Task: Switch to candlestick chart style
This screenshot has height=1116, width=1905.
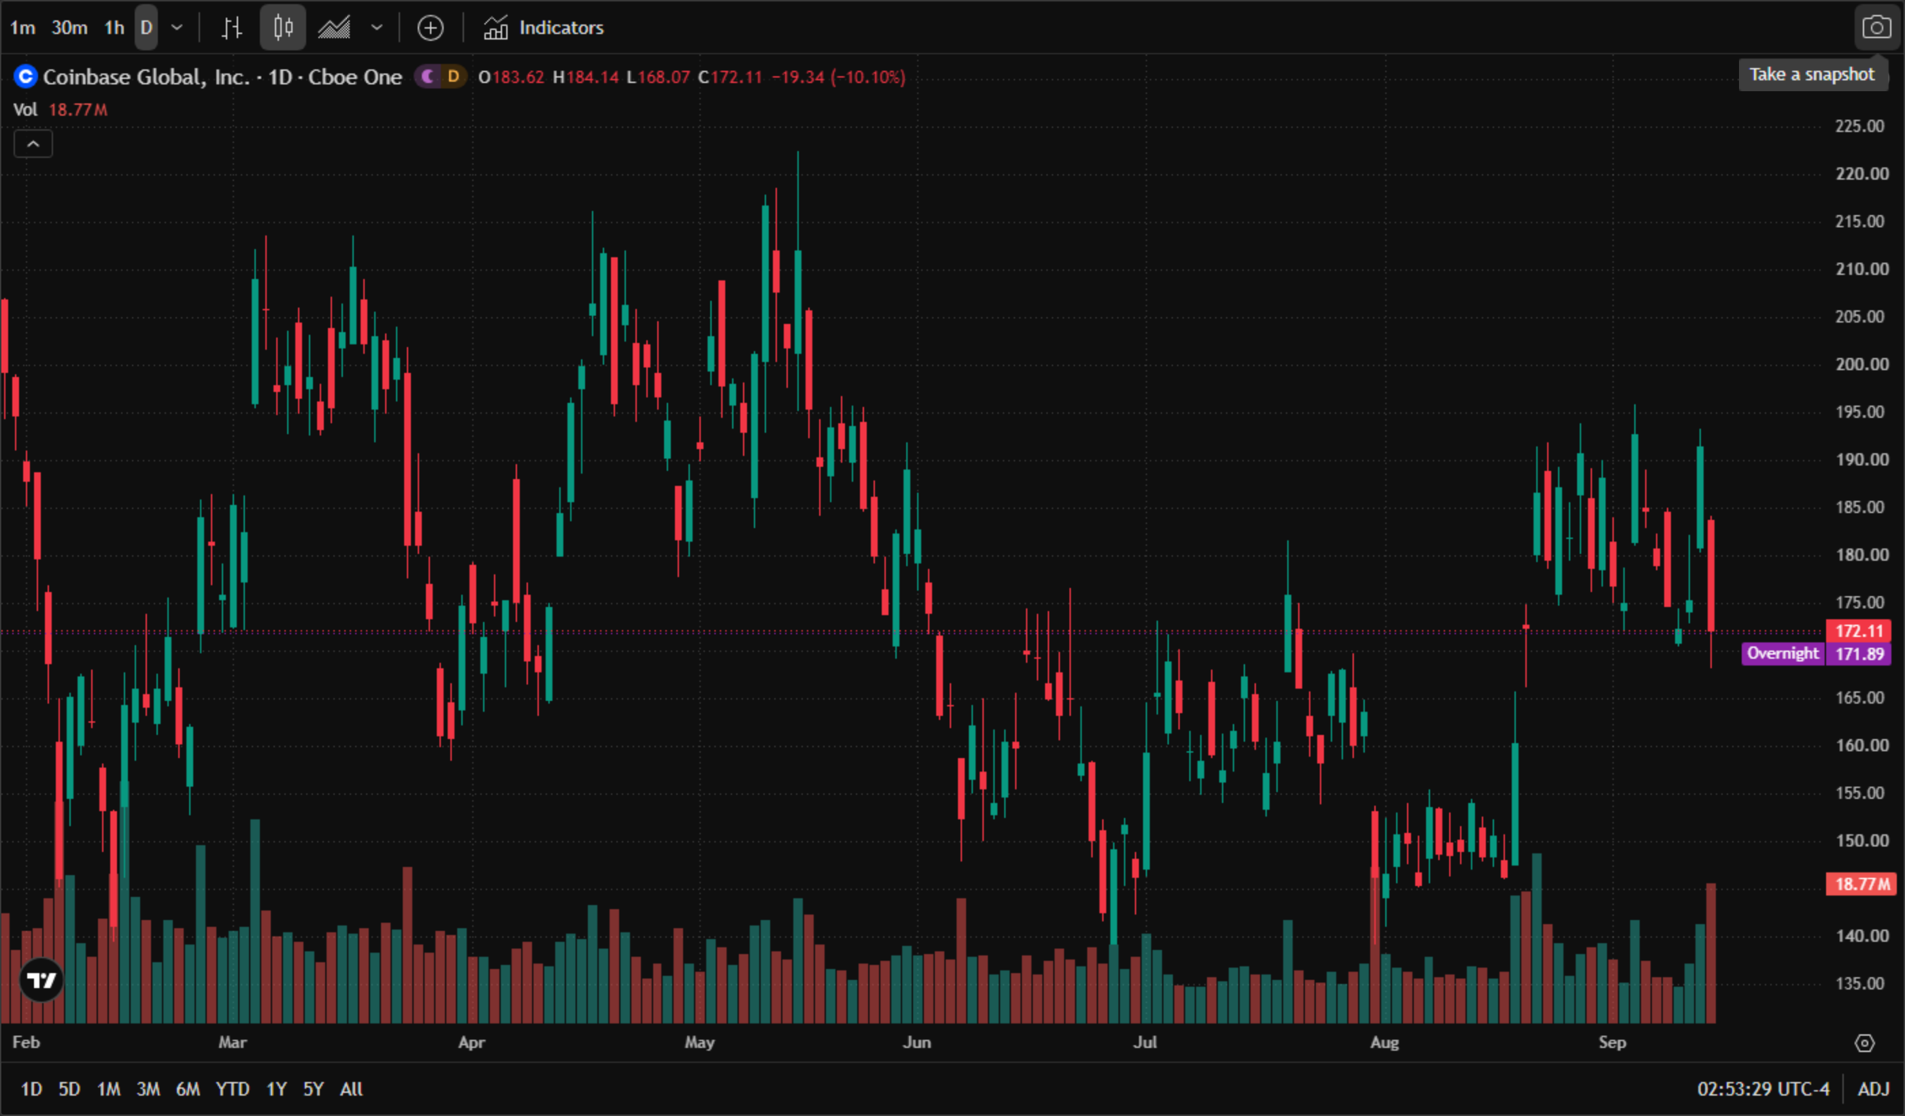Action: [x=283, y=28]
